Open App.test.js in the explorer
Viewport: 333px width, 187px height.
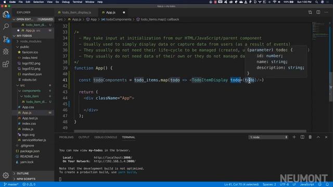point(30,118)
